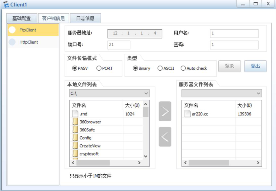Click the CreateView folder icon
This screenshot has height=191, width=276.
[x=75, y=146]
